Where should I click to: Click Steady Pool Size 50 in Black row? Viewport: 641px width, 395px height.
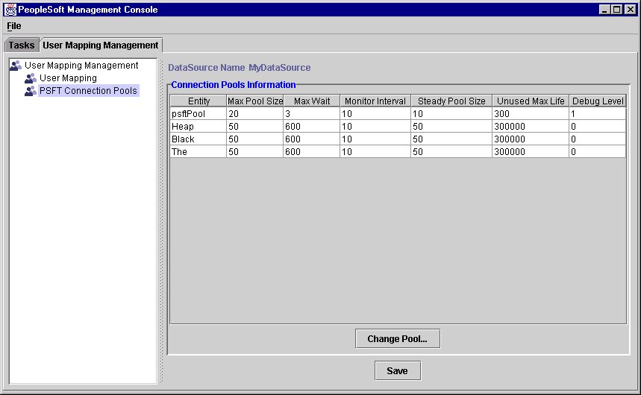pos(451,139)
